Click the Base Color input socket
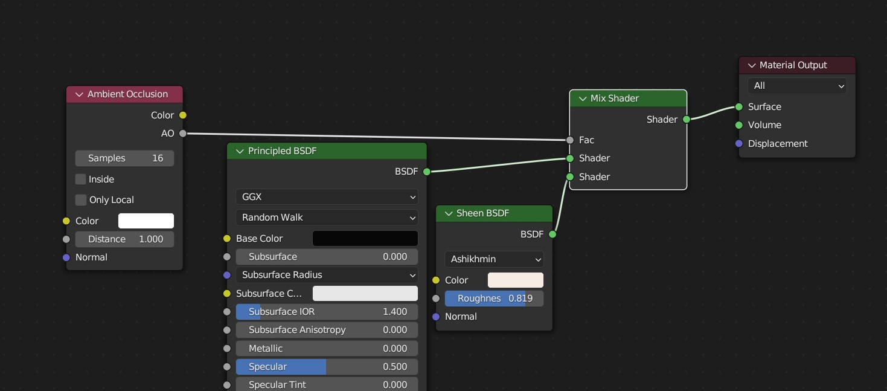This screenshot has height=391, width=887. 227,239
